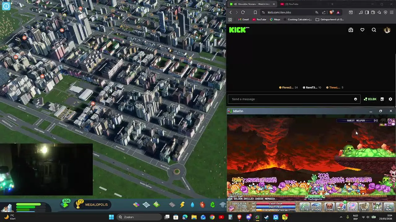396x222 pixels.
Task: Open the translate page icon in address bar
Action: (316, 12)
